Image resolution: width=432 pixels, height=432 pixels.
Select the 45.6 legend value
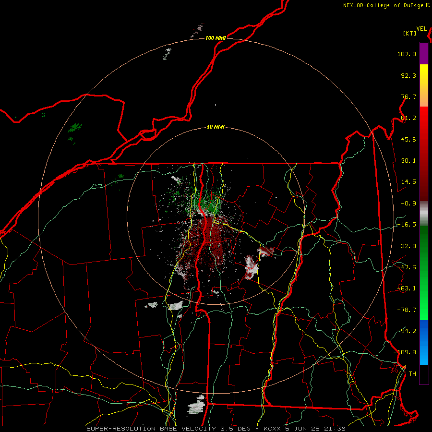[x=408, y=139]
